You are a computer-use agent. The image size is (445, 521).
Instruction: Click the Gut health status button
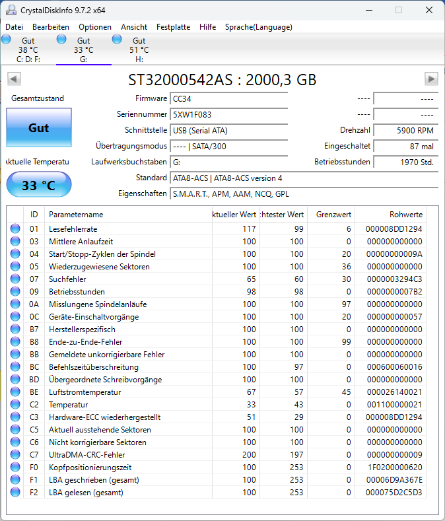(39, 127)
